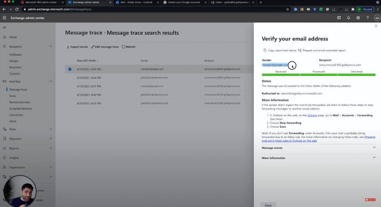
Task: Click the browser reload button
Action: [17, 9]
